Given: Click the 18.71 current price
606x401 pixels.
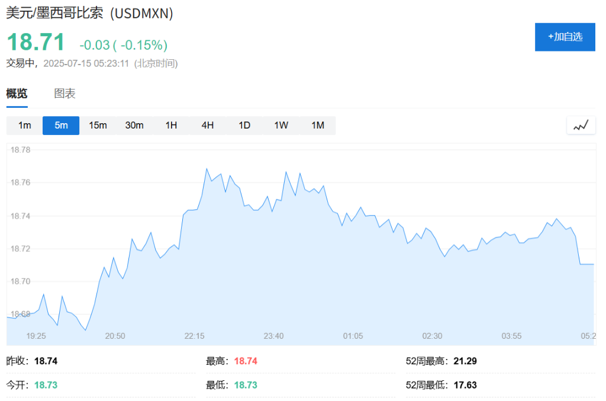Looking at the screenshot, I should 36,43.
